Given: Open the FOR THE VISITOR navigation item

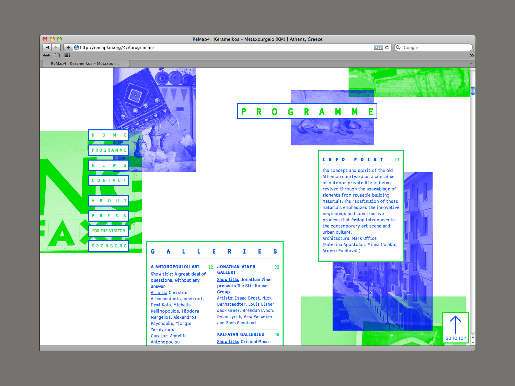Looking at the screenshot, I should coord(108,231).
